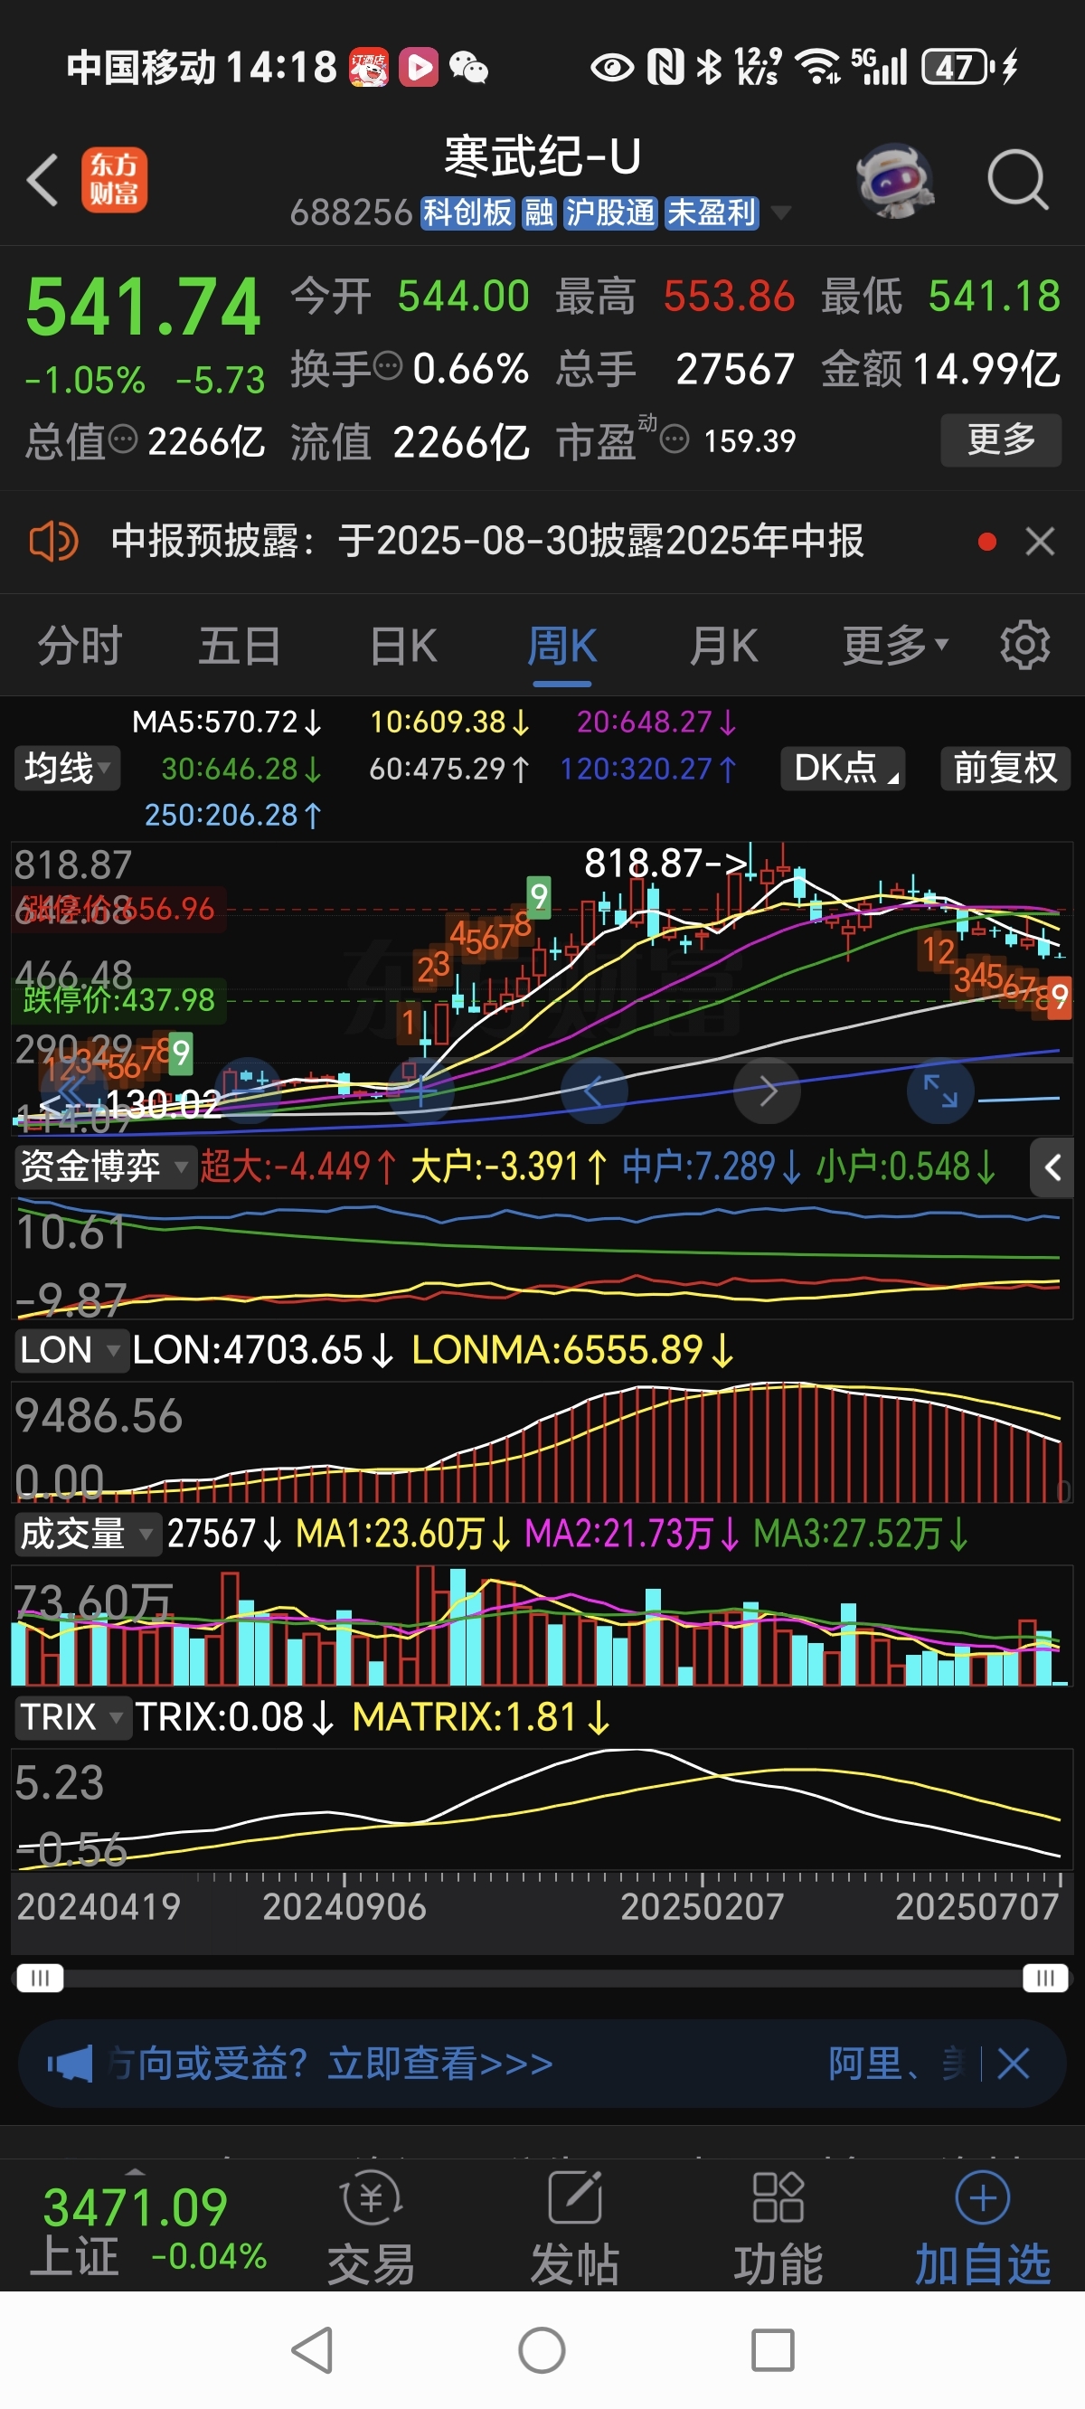1085x2409 pixels.
Task: Open the robot assistant avatar
Action: 896,180
